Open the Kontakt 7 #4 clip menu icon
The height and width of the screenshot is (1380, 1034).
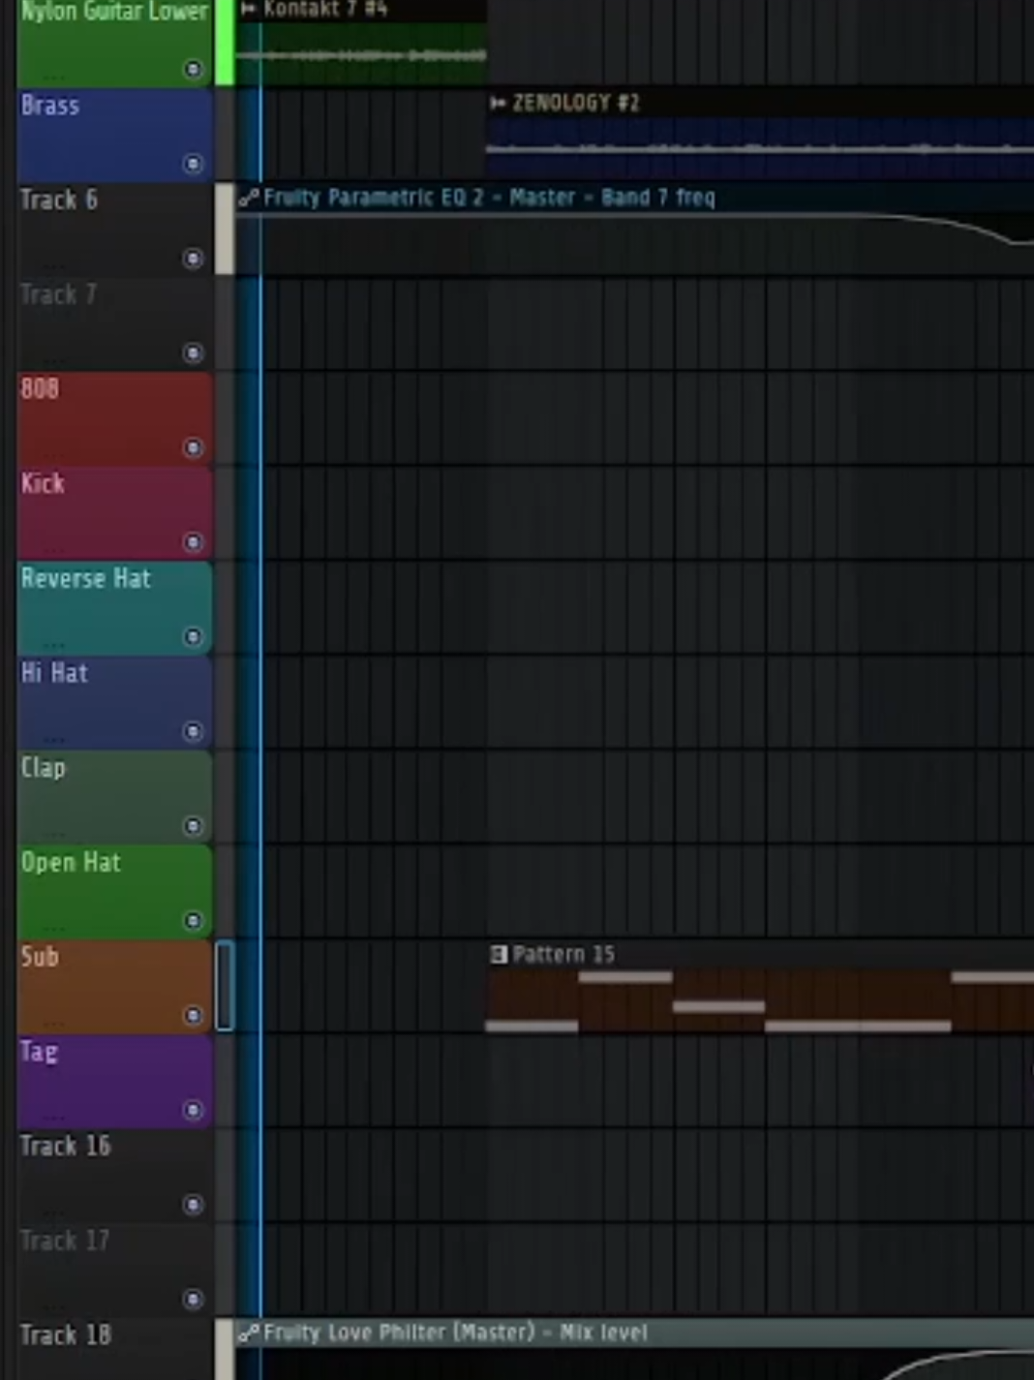point(249,10)
